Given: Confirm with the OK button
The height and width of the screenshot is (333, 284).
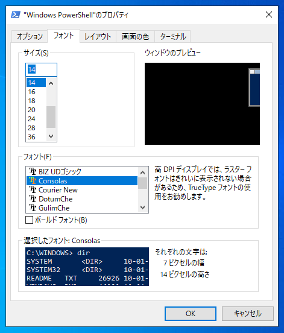Looking at the screenshot, I should (191, 314).
